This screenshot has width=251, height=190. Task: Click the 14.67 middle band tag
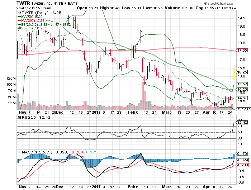tap(242, 98)
